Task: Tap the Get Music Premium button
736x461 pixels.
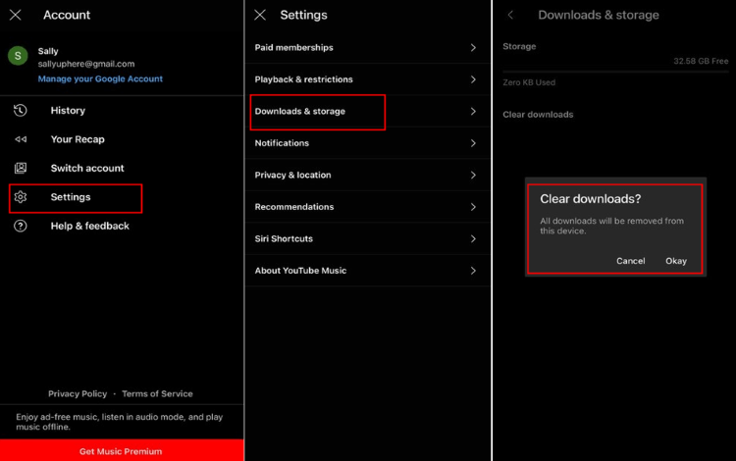Action: click(x=122, y=450)
